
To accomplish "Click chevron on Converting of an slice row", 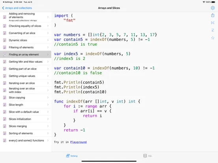I will [48, 33].
